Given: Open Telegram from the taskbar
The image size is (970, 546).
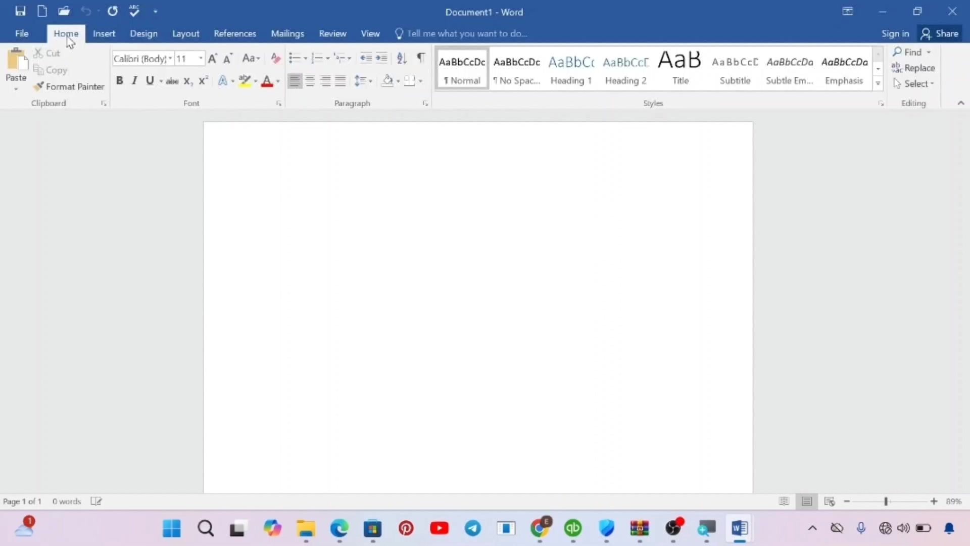Looking at the screenshot, I should [473, 528].
